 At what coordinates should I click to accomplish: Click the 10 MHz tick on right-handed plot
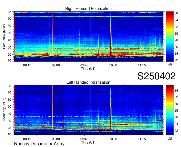tap(9, 60)
